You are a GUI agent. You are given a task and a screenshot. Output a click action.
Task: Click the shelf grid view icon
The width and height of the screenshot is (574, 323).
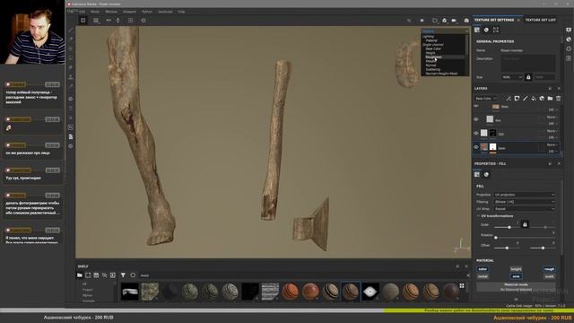[x=462, y=286]
